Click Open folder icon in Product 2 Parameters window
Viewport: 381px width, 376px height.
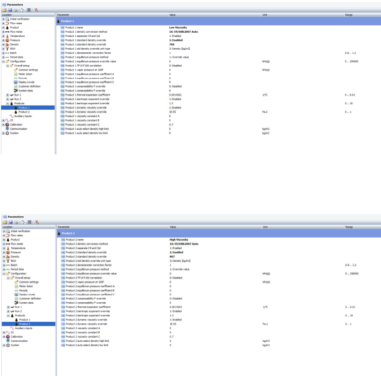click(x=5, y=222)
